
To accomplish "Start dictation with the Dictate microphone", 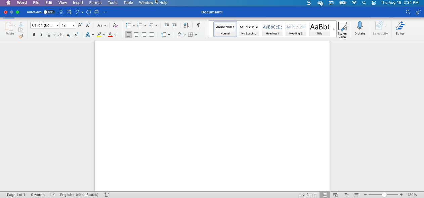I will click(x=360, y=28).
